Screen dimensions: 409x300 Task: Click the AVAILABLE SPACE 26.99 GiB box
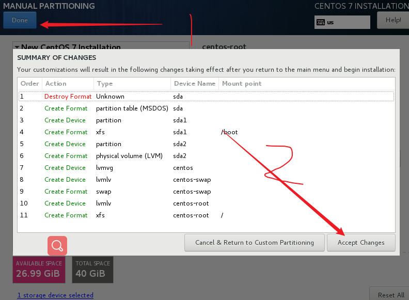pyautogui.click(x=39, y=270)
